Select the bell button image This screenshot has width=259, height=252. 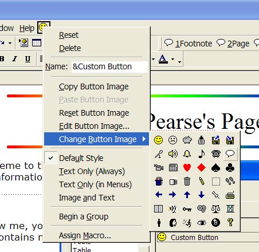[187, 153]
